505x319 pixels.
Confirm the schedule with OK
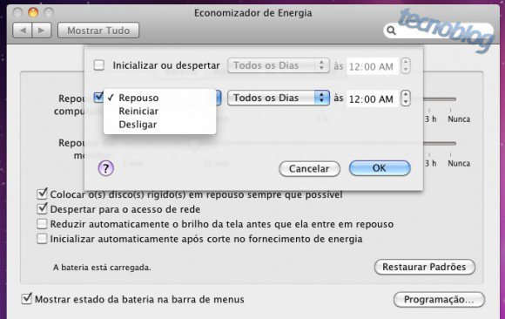[380, 168]
